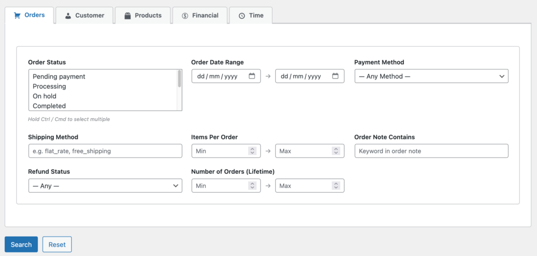Click the Items Per Order Max stepper arrows

coord(336,151)
